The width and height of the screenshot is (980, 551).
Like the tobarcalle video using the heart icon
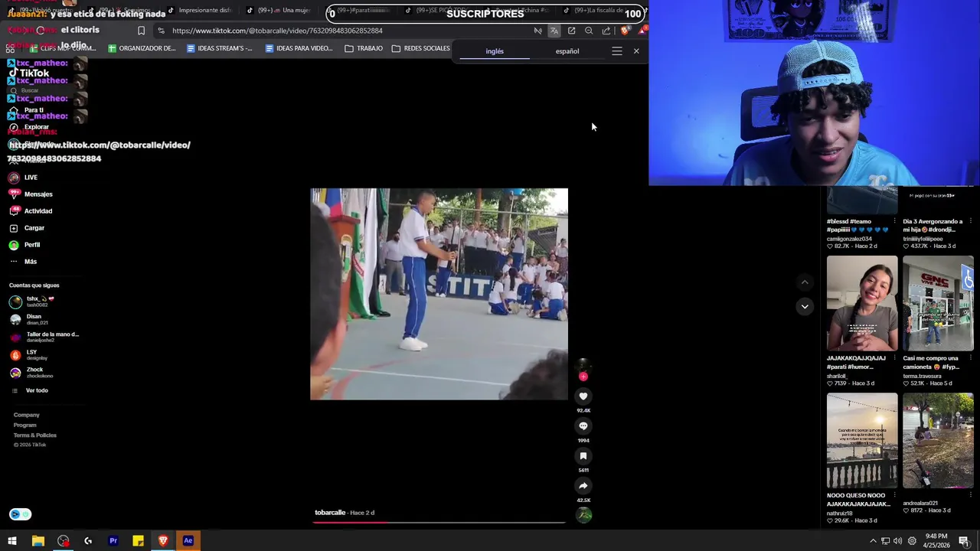pyautogui.click(x=583, y=396)
